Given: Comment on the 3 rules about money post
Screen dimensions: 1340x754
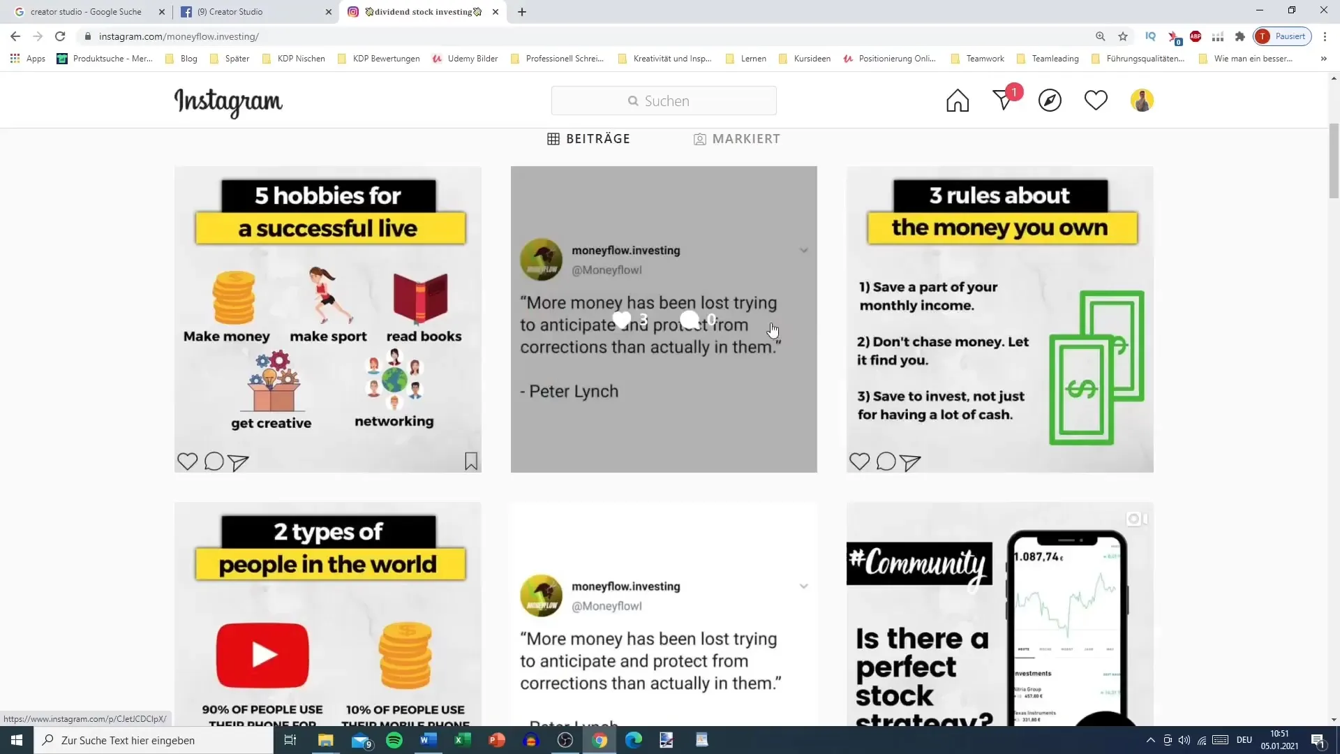Looking at the screenshot, I should tap(886, 461).
